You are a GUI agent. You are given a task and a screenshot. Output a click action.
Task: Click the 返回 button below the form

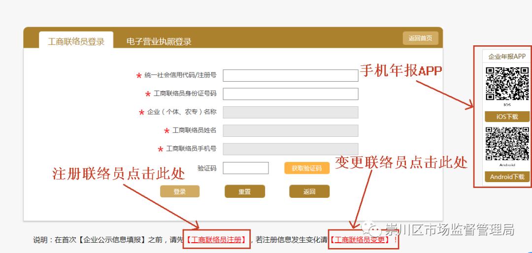309,191
